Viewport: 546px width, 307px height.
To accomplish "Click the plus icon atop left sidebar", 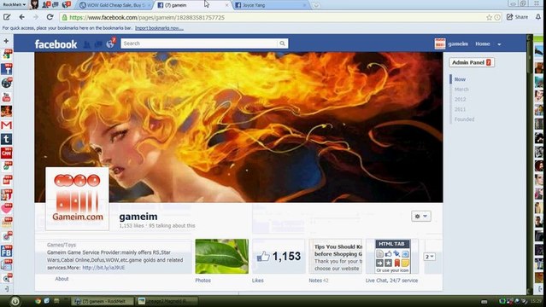I will [6, 41].
